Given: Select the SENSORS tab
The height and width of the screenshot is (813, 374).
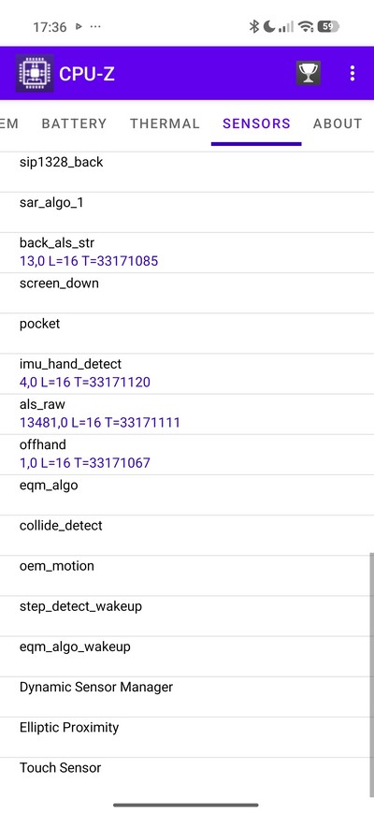Looking at the screenshot, I should [x=256, y=123].
